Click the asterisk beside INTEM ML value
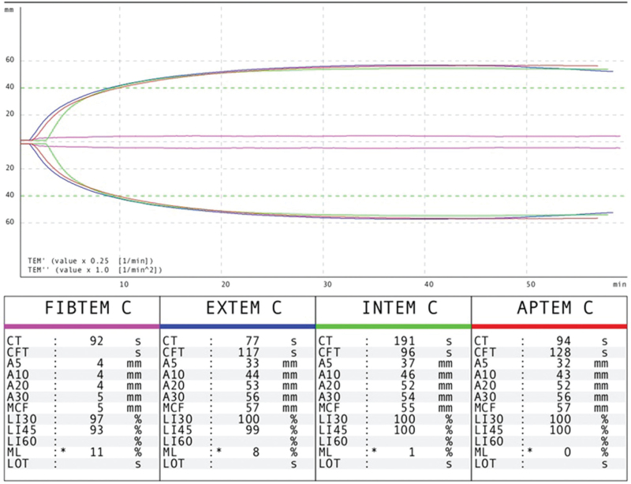 tap(375, 450)
